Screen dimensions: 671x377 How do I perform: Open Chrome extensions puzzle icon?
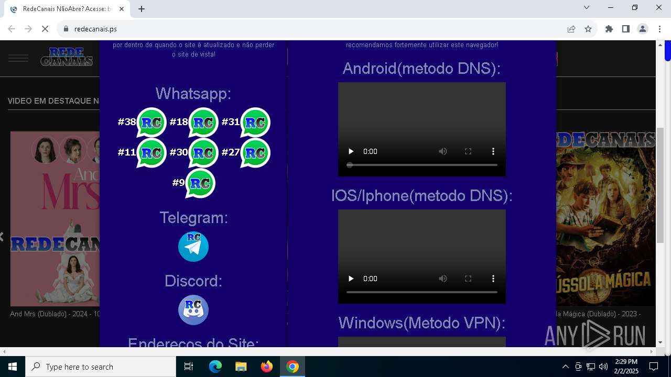pyautogui.click(x=609, y=29)
